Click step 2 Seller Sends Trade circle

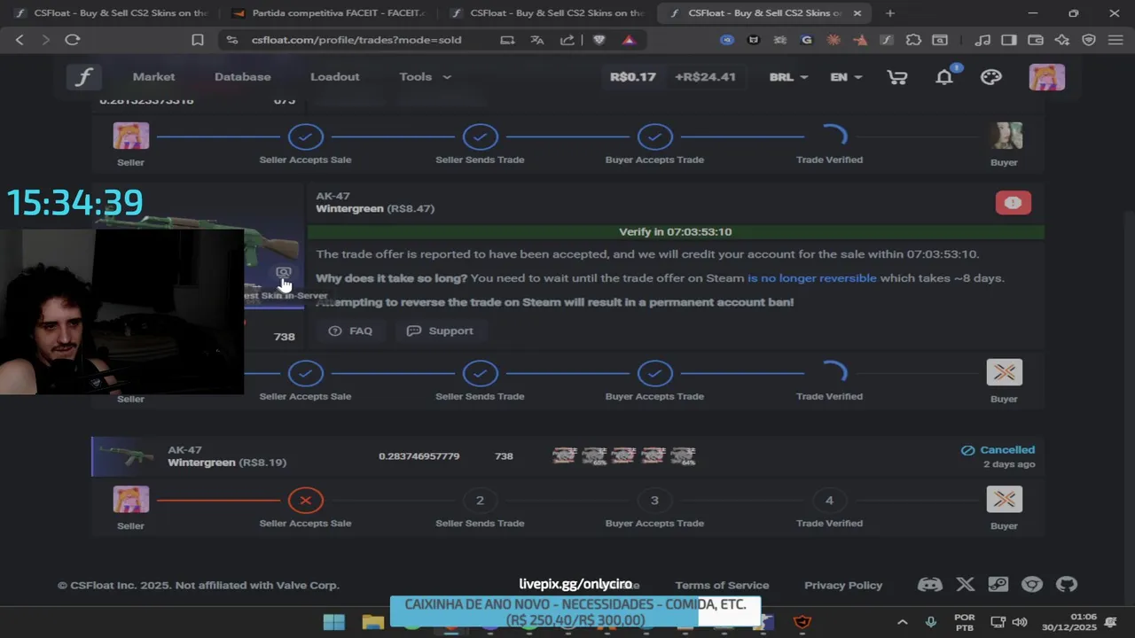(x=480, y=501)
